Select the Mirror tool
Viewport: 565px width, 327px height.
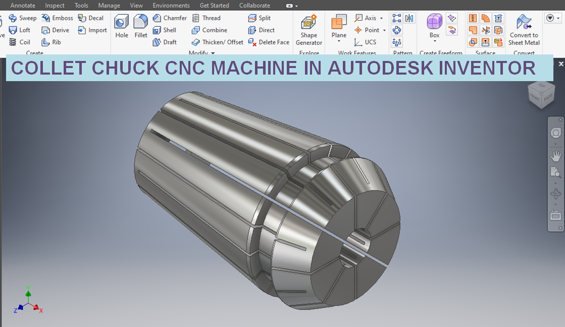[x=409, y=18]
